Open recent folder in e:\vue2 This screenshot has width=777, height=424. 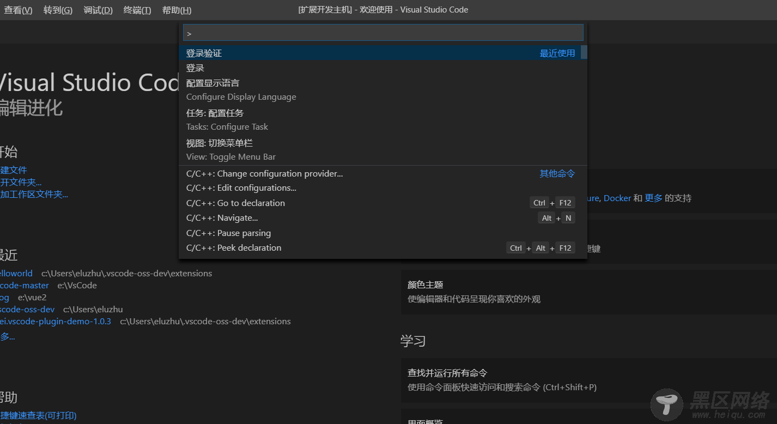(x=5, y=298)
